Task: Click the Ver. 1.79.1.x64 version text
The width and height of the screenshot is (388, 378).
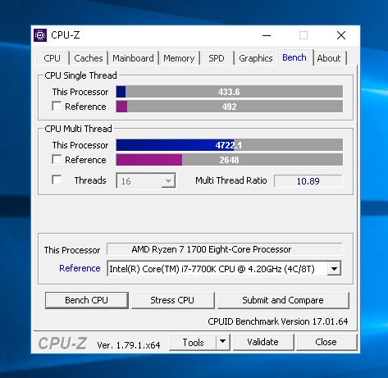Action: 129,345
